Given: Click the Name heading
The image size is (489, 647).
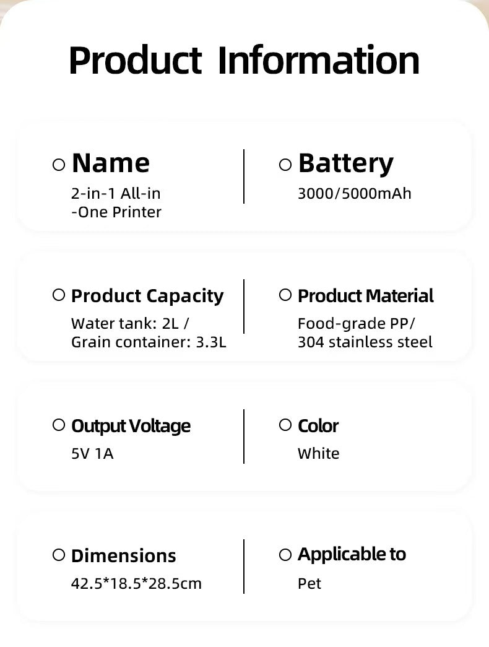Looking at the screenshot, I should coord(111,163).
